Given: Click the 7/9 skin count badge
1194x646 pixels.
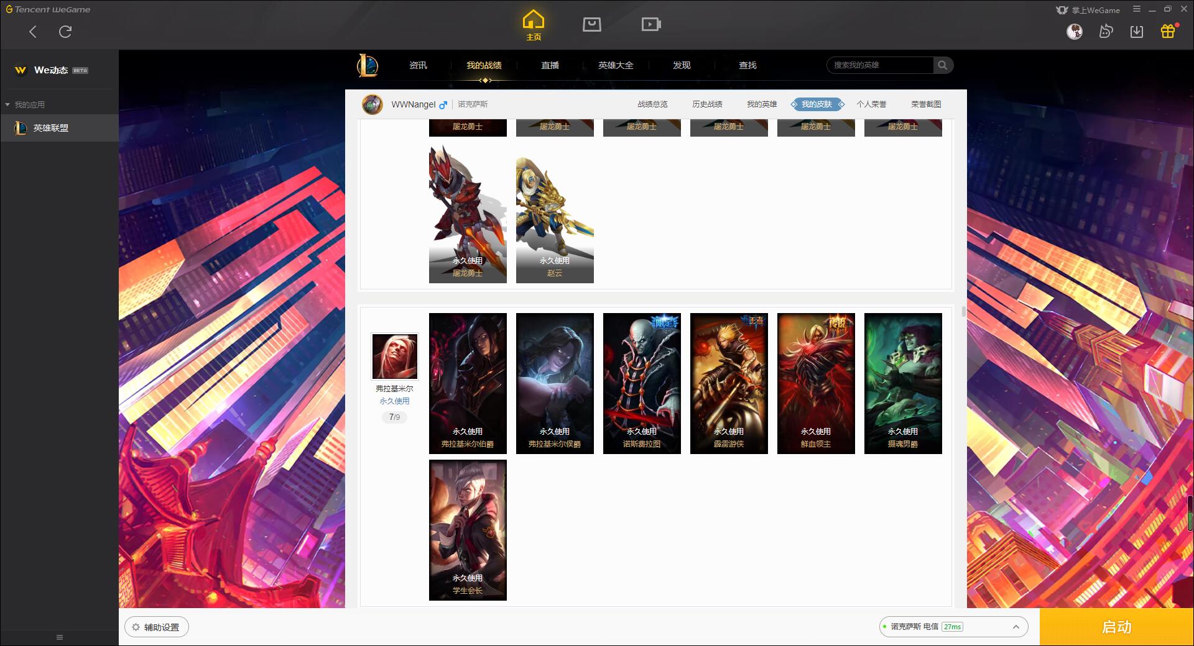Looking at the screenshot, I should (394, 417).
